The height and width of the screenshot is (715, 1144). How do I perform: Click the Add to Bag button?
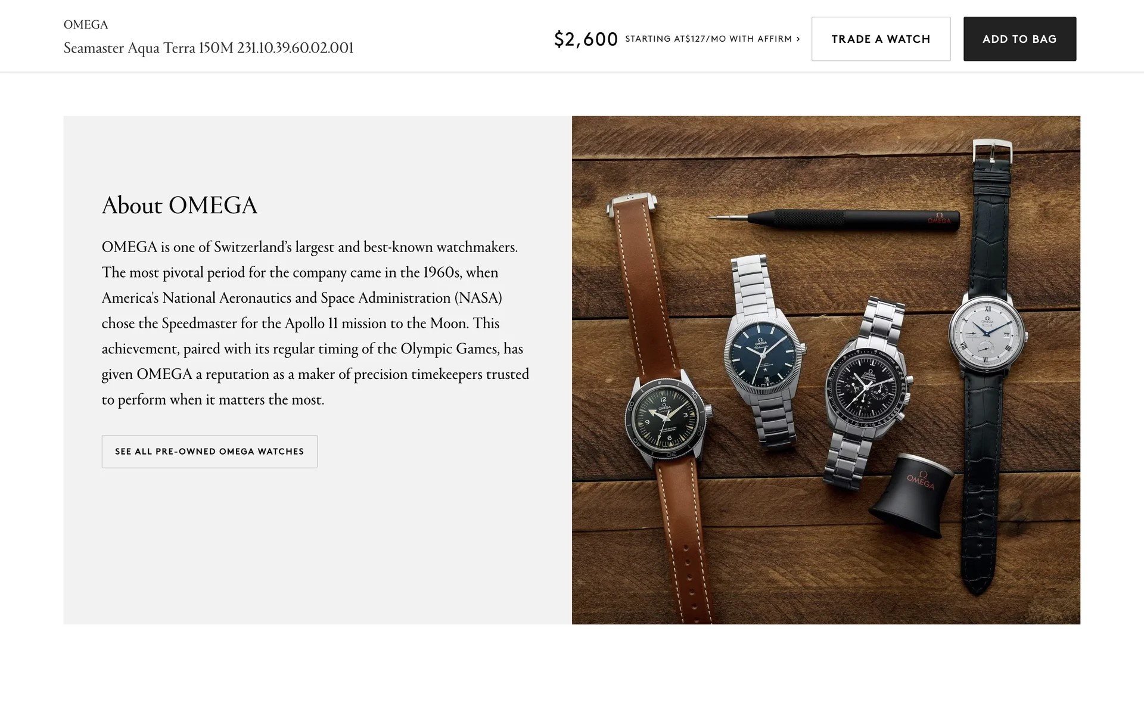coord(1019,39)
